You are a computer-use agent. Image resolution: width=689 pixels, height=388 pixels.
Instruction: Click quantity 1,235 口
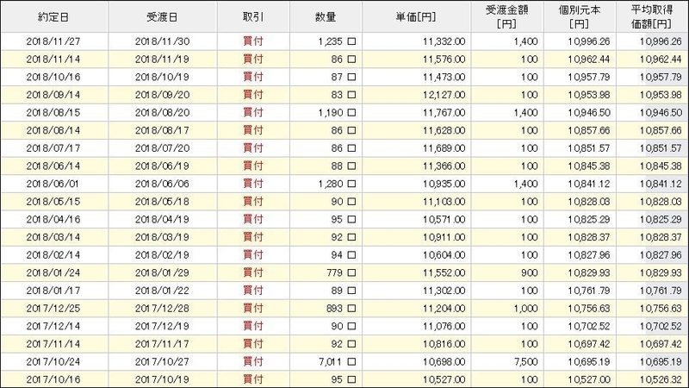click(337, 41)
